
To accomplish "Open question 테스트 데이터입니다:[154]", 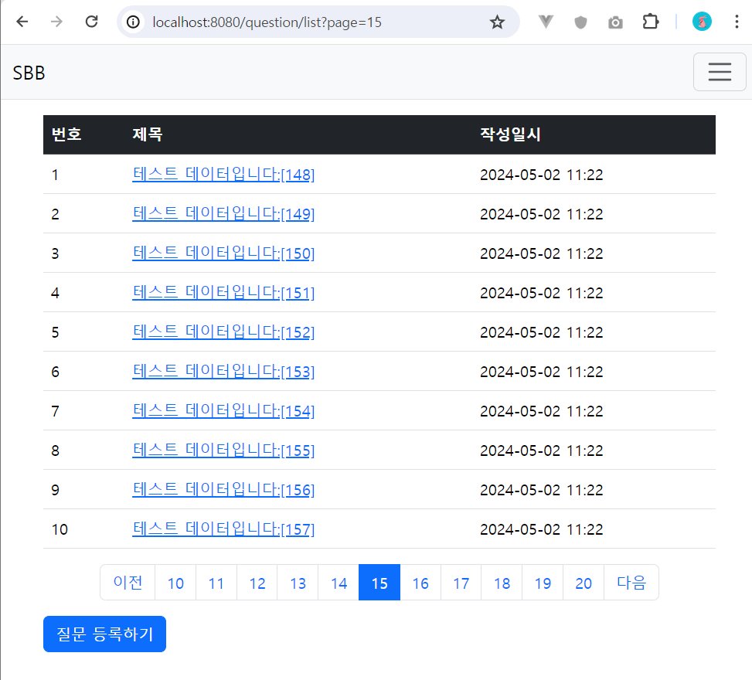I will click(x=223, y=410).
